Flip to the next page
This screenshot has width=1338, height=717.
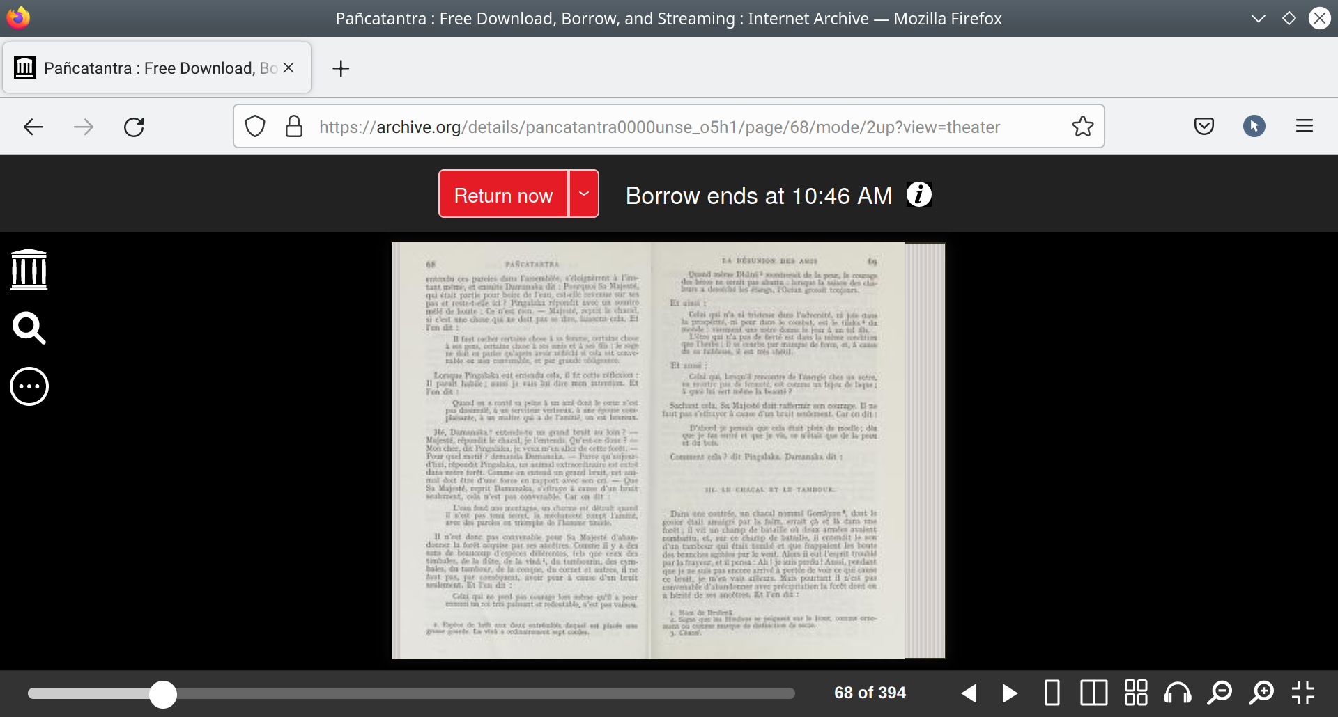coord(1010,693)
